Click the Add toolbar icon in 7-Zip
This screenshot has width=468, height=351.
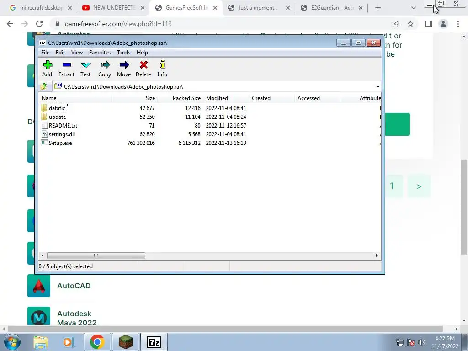[48, 65]
